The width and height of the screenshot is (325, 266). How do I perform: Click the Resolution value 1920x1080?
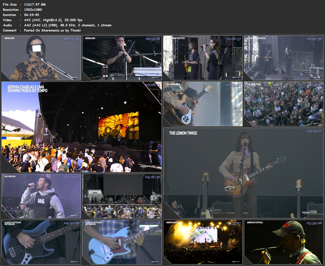[33, 10]
